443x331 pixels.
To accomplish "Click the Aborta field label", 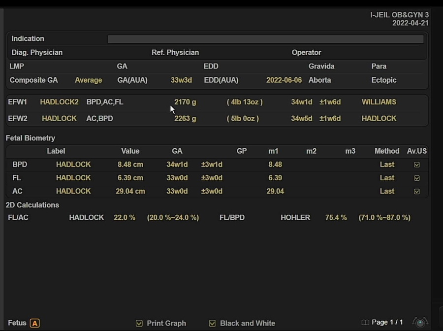I will pos(319,80).
